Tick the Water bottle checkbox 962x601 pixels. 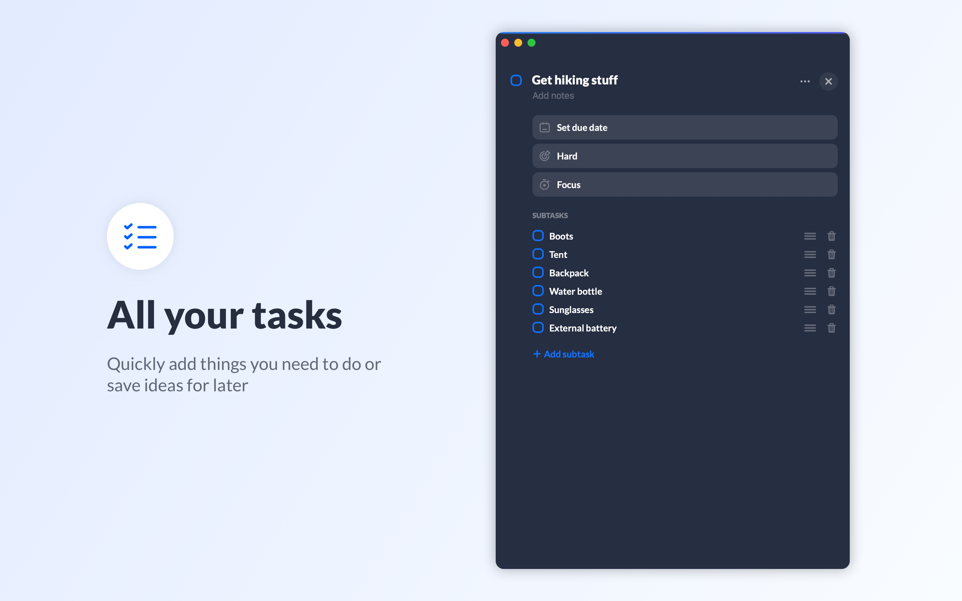tap(538, 291)
